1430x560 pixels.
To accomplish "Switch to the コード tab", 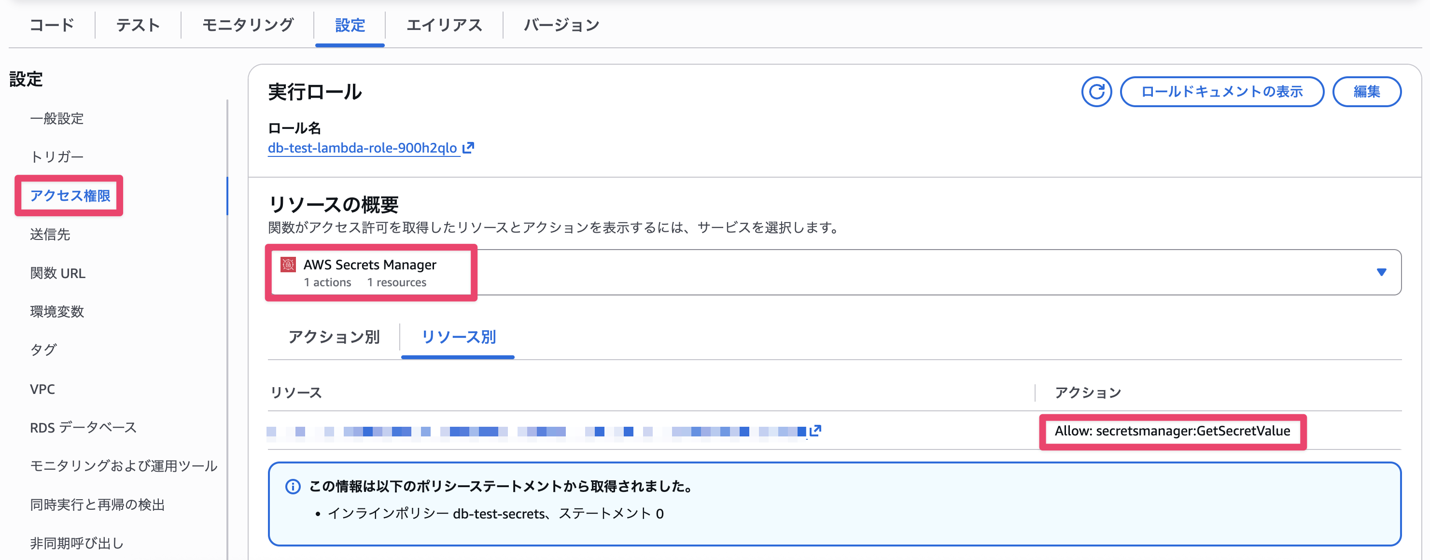I will coord(52,25).
